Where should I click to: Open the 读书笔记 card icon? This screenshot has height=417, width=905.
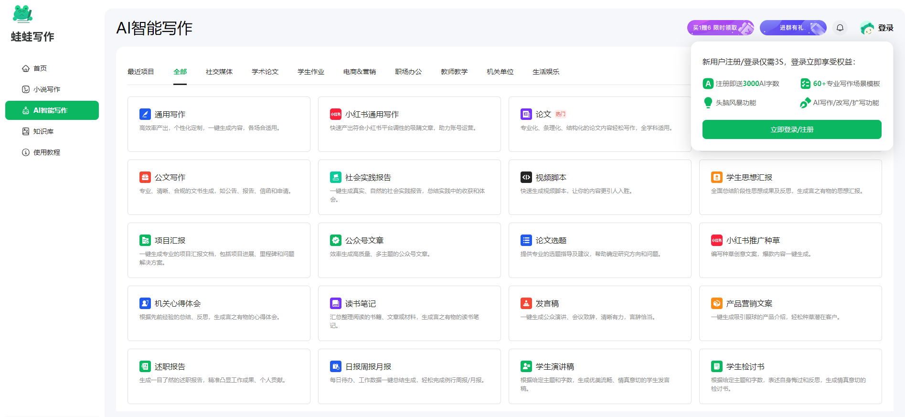coord(336,303)
